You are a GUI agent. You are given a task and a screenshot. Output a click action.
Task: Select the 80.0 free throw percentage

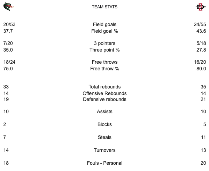pyautogui.click(x=201, y=69)
